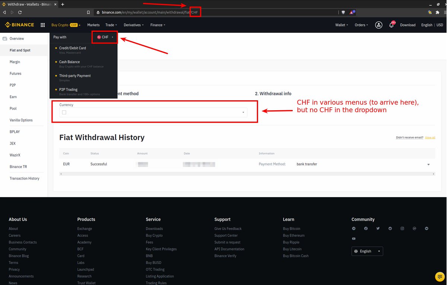Open Pool in sidebar
This screenshot has width=447, height=285.
[x=13, y=108]
